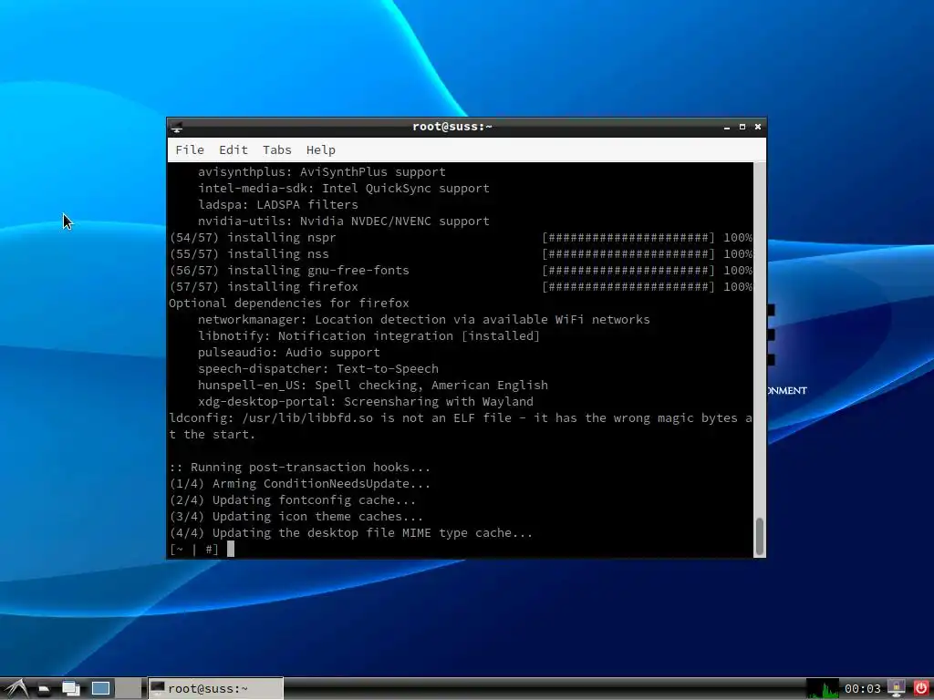Click the line "(4/4) Updating the desktop file MIME"
Viewport: 934px width, 700px height.
click(x=351, y=532)
